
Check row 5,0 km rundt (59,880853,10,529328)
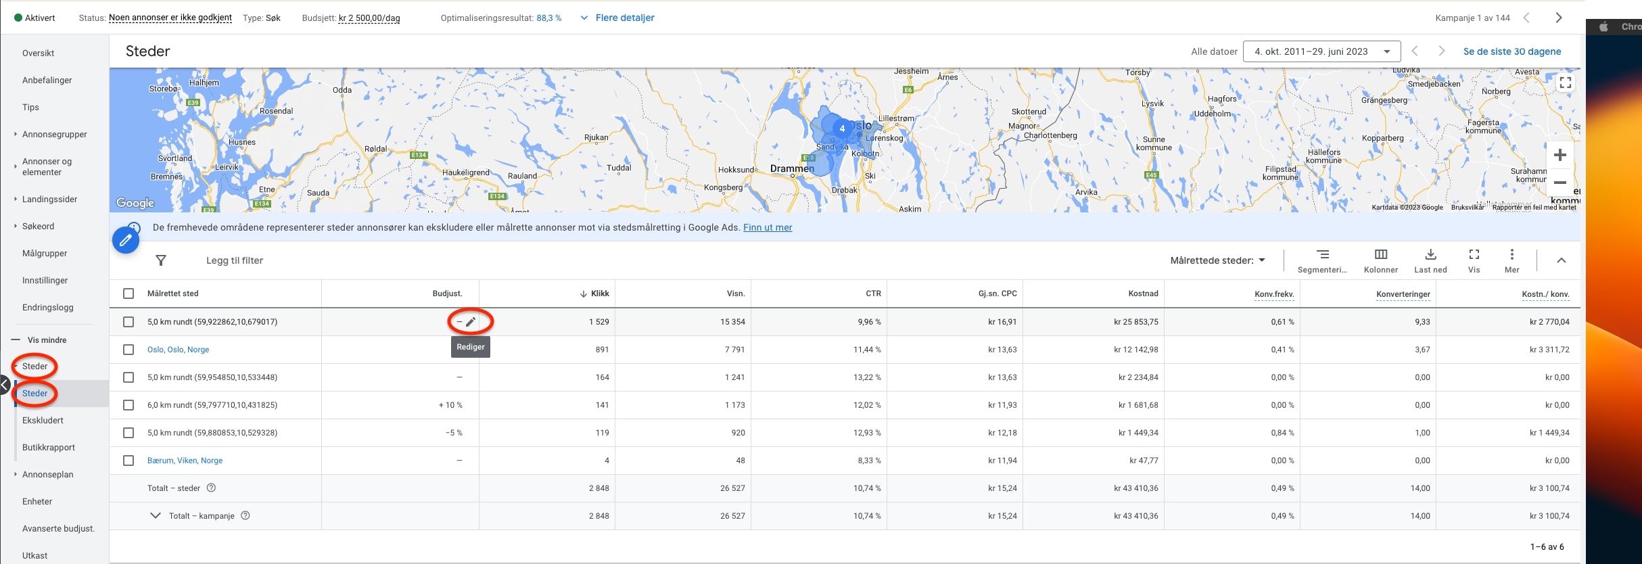pos(128,433)
